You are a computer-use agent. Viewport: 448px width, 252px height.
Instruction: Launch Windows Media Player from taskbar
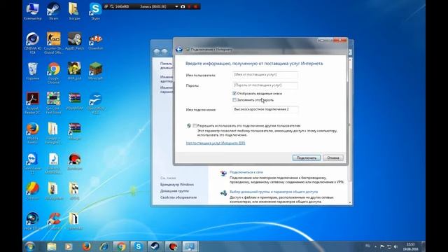coord(69,246)
